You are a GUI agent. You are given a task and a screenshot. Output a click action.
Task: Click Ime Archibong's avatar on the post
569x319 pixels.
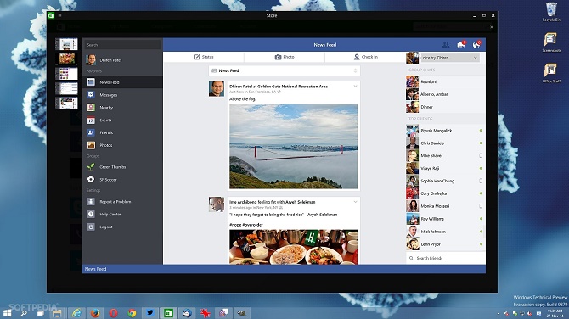(x=217, y=204)
